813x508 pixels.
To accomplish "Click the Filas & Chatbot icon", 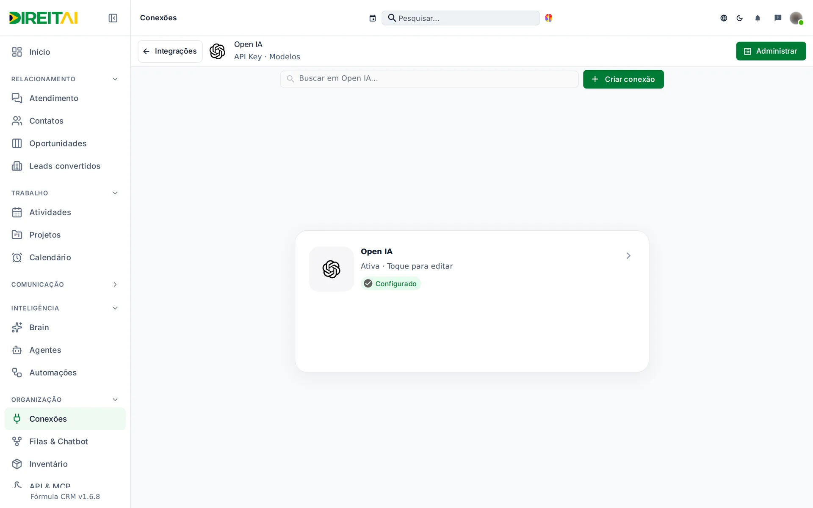I will click(17, 442).
